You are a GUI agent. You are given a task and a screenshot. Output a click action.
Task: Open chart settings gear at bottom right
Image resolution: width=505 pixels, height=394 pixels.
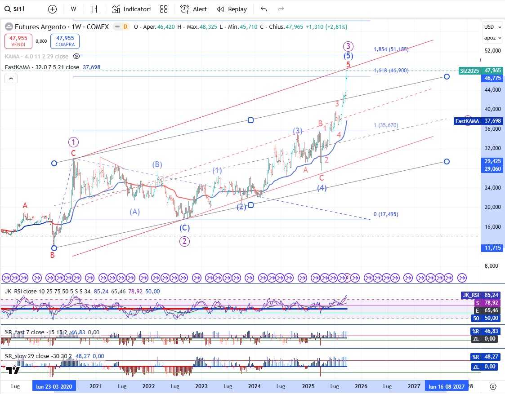click(493, 386)
